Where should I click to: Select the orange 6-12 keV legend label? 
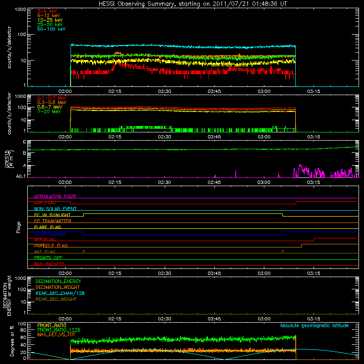pyautogui.click(x=49, y=15)
